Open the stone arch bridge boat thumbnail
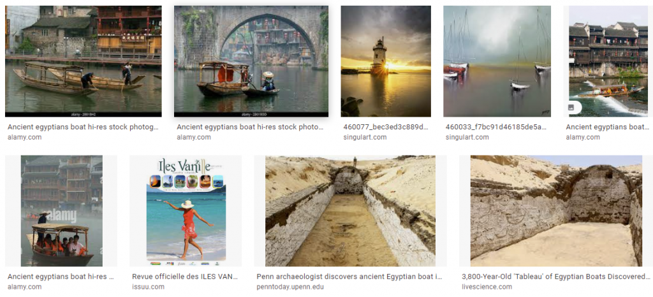This screenshot has width=653, height=297. click(251, 61)
